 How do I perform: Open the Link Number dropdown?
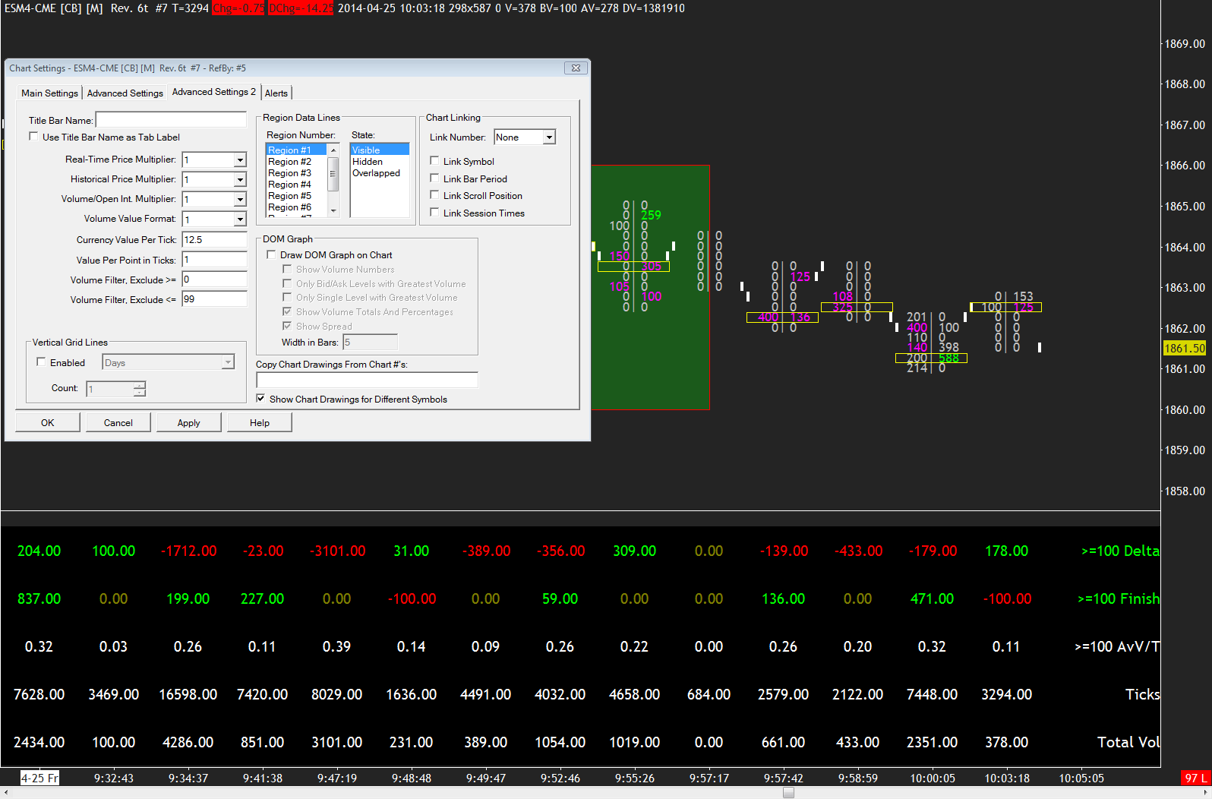coord(549,137)
